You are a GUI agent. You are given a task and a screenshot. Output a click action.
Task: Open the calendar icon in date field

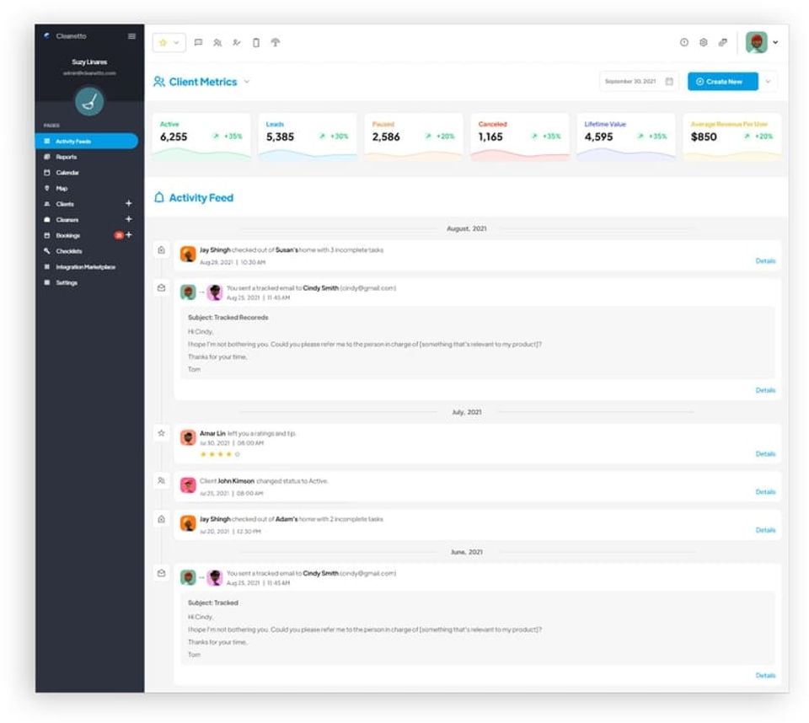point(669,82)
